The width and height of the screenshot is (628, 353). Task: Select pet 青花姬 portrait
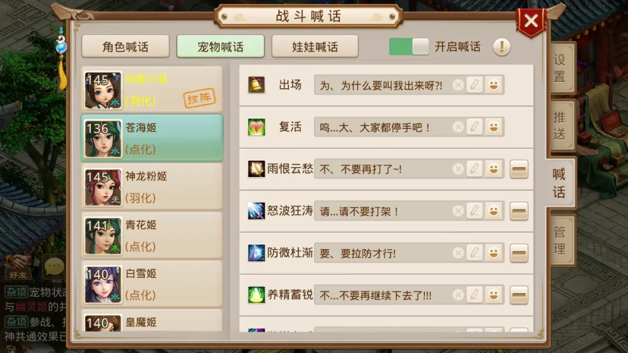click(103, 236)
